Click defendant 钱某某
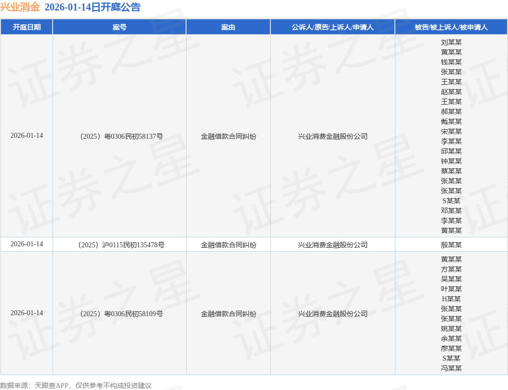 [x=451, y=62]
